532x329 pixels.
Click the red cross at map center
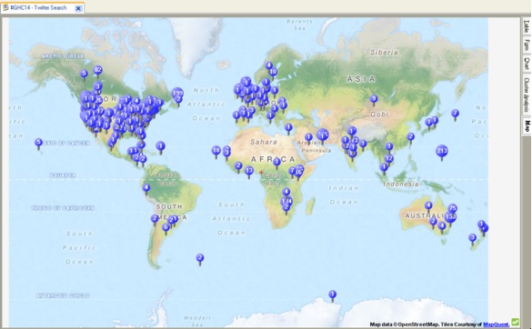pyautogui.click(x=261, y=173)
